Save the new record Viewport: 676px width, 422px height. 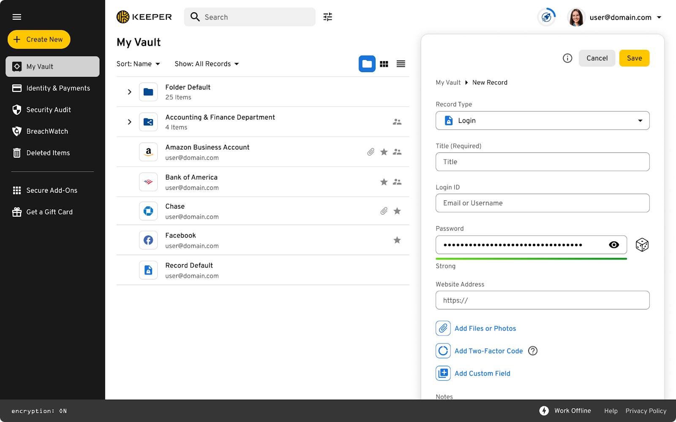(634, 58)
